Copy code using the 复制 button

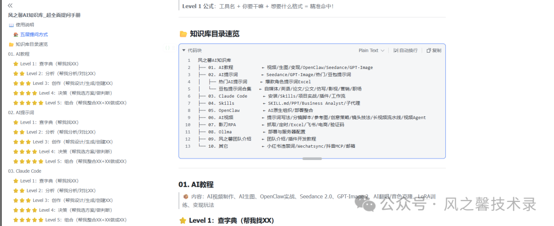[x=434, y=50]
